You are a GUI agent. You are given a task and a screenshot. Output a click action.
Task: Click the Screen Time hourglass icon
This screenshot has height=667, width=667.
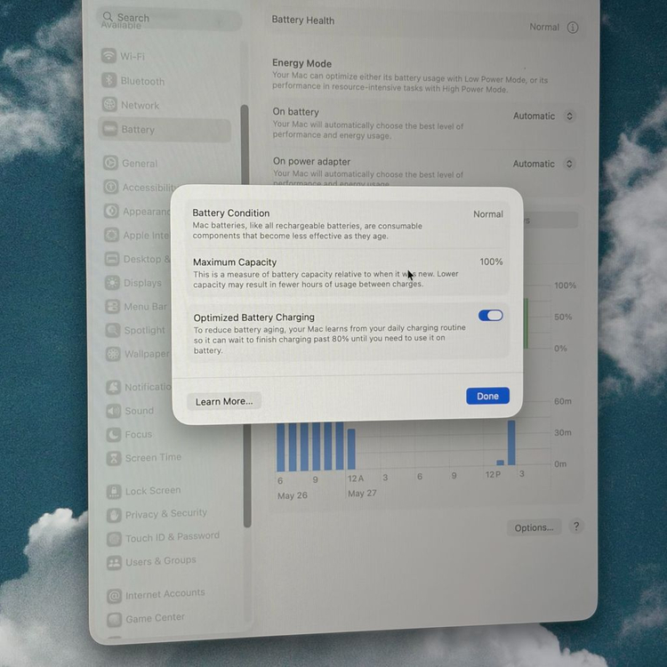point(114,458)
